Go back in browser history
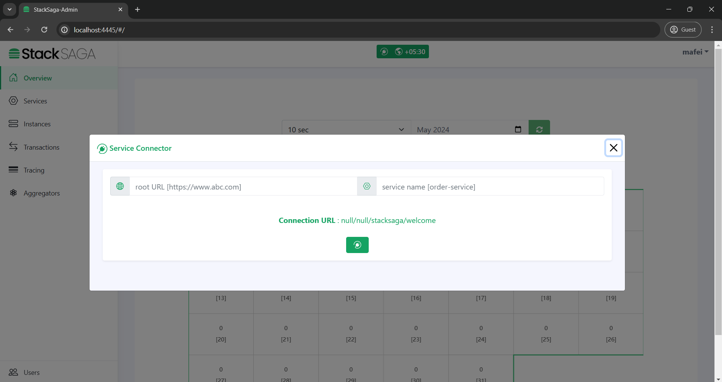 [11, 30]
